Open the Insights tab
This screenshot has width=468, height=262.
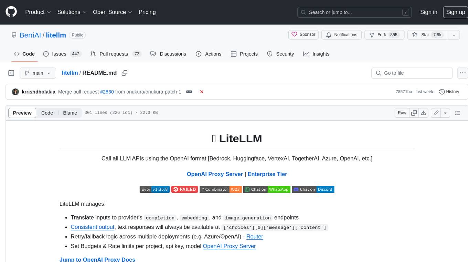[316, 54]
